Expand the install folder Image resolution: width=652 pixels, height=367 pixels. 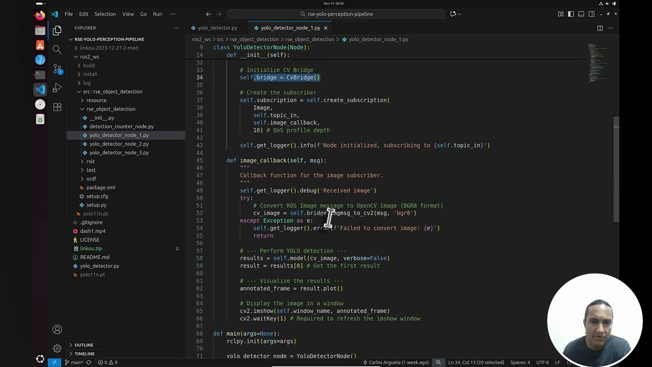[x=90, y=74]
